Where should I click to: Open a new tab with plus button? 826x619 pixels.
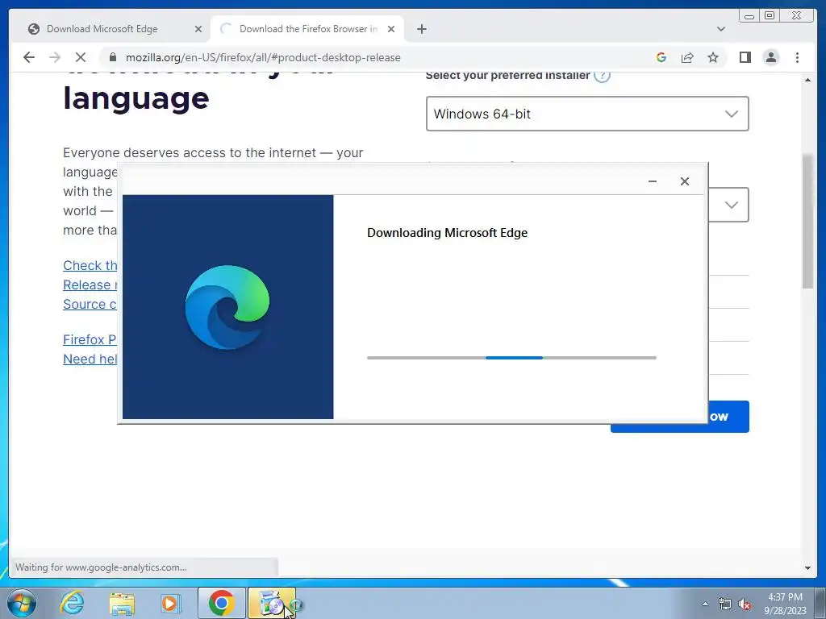[x=421, y=29]
